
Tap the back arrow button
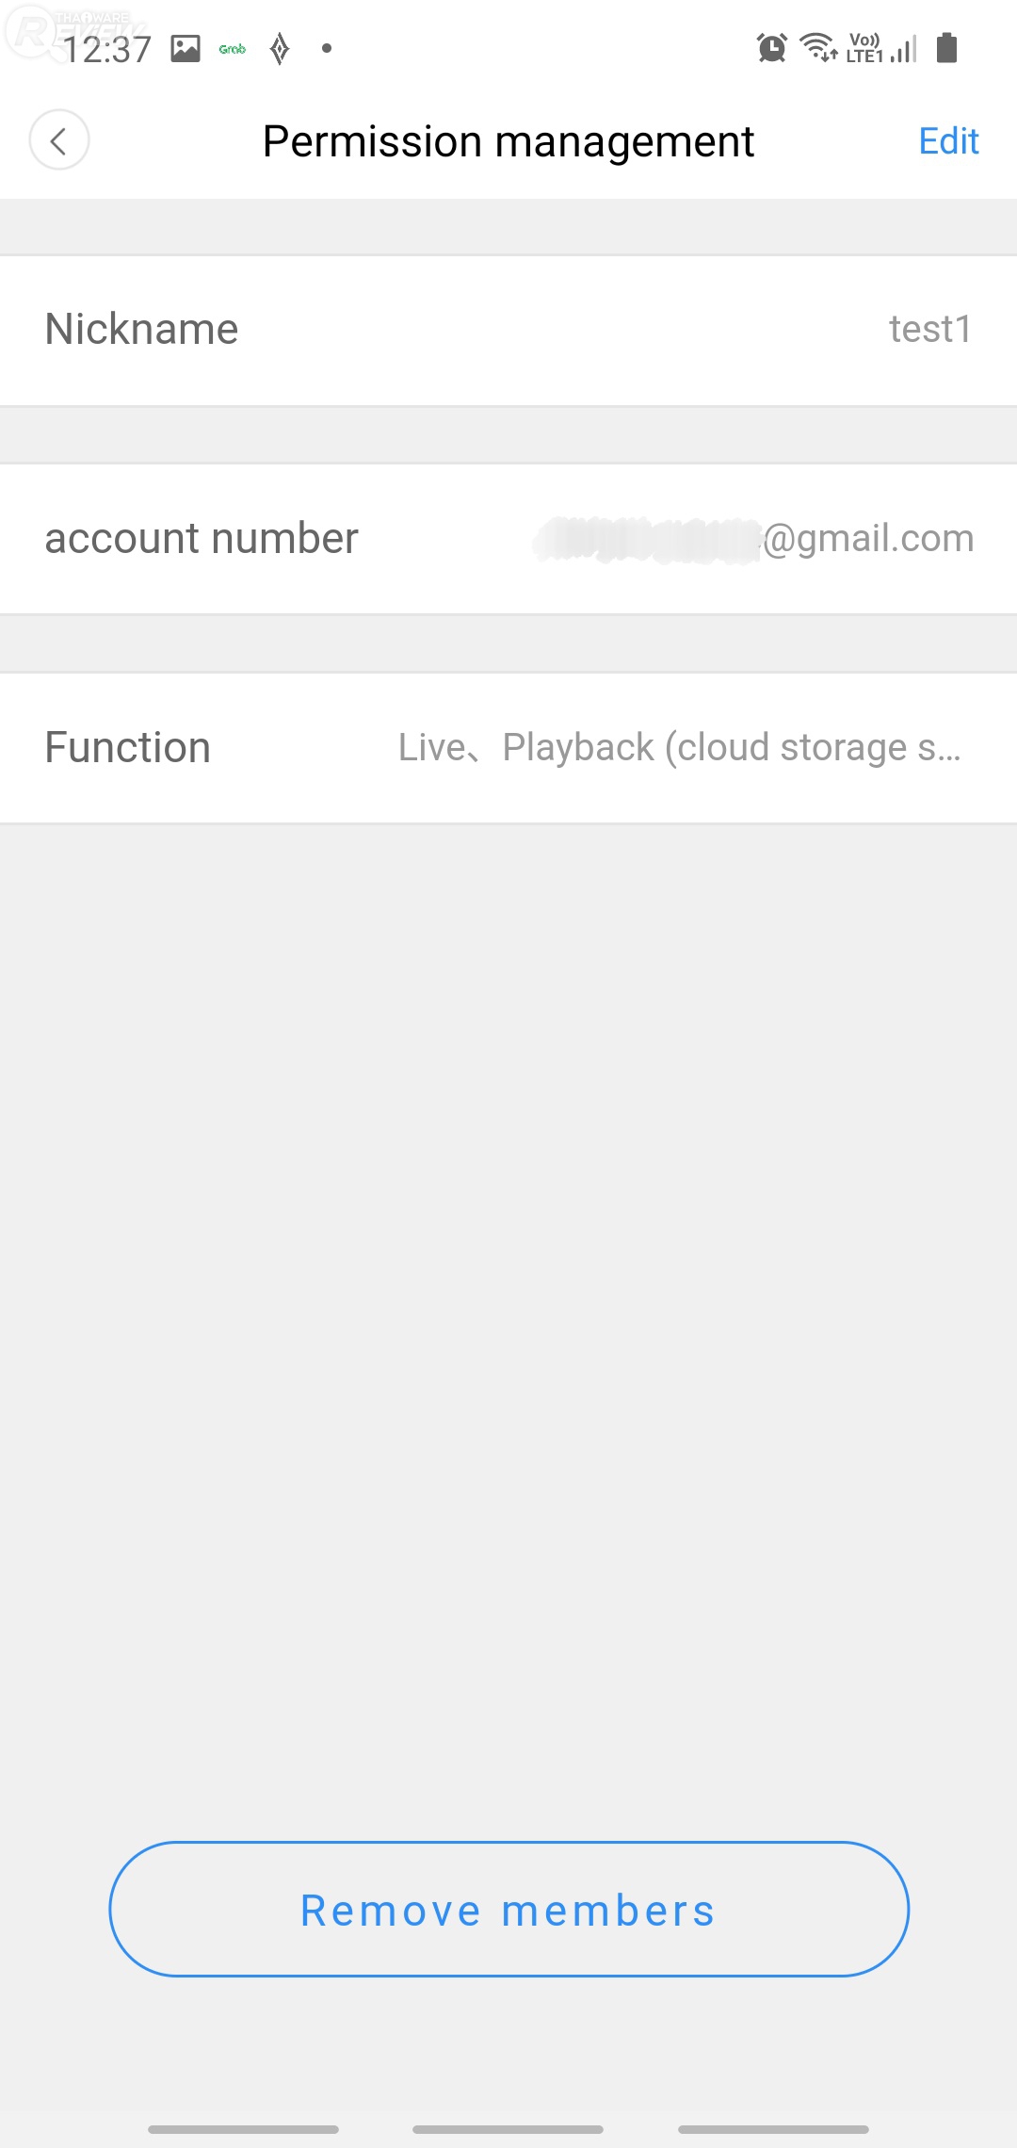click(x=58, y=141)
